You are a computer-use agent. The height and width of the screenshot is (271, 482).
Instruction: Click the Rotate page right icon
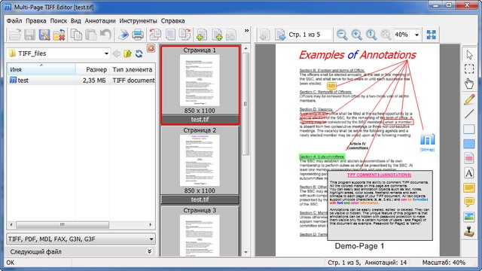coord(185,35)
